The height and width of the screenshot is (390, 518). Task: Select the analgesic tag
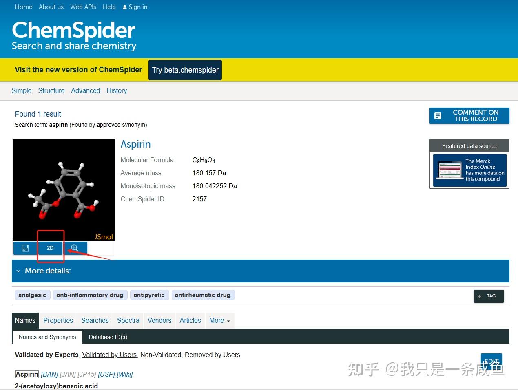click(x=32, y=295)
